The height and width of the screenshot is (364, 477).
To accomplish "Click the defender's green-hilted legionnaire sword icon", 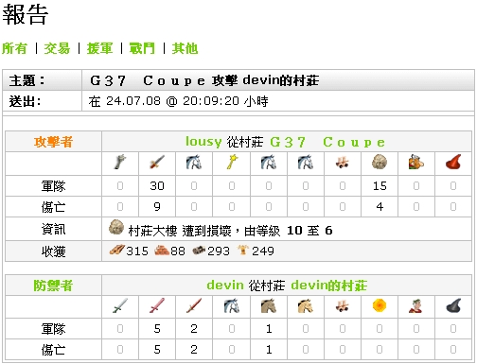I will pos(120,305).
